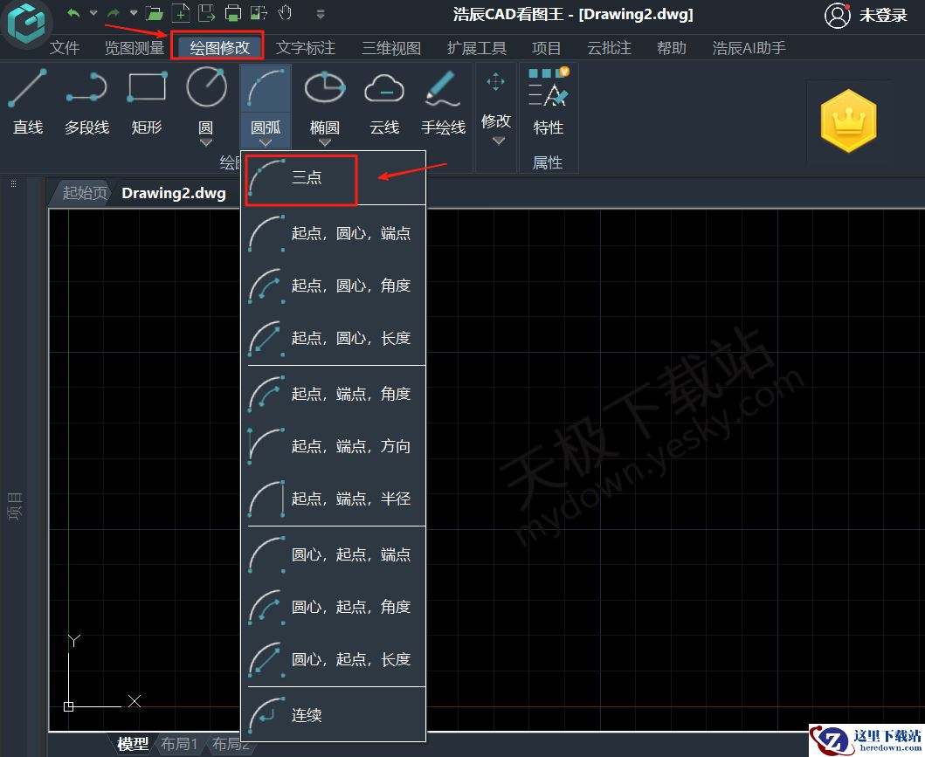
Task: Switch to the 模型 model tab
Action: coord(132,744)
